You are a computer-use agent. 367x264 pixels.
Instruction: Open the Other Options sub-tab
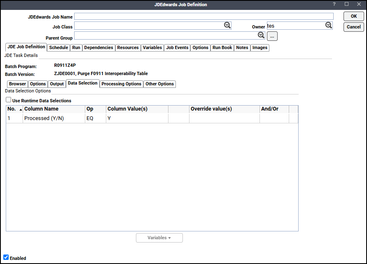click(160, 84)
